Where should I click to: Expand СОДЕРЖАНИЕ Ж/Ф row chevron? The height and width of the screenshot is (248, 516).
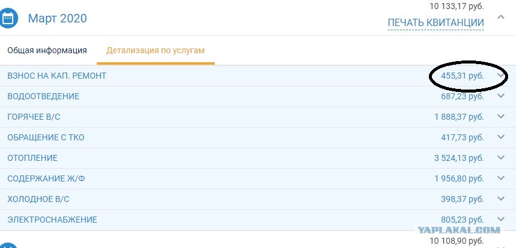[501, 178]
